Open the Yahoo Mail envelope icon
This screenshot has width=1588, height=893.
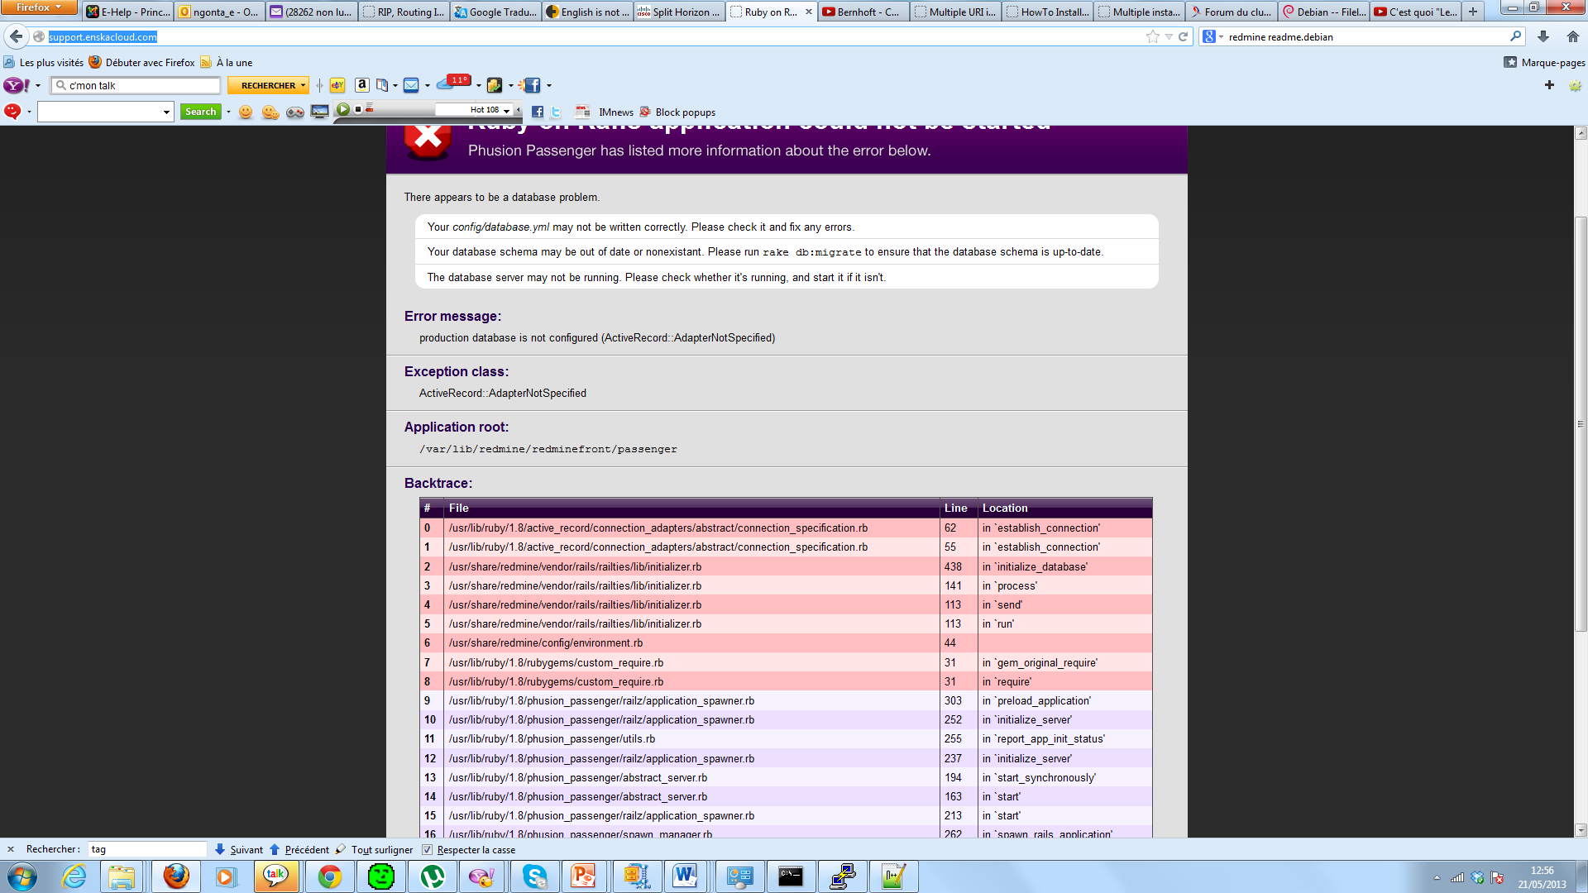pyautogui.click(x=411, y=85)
